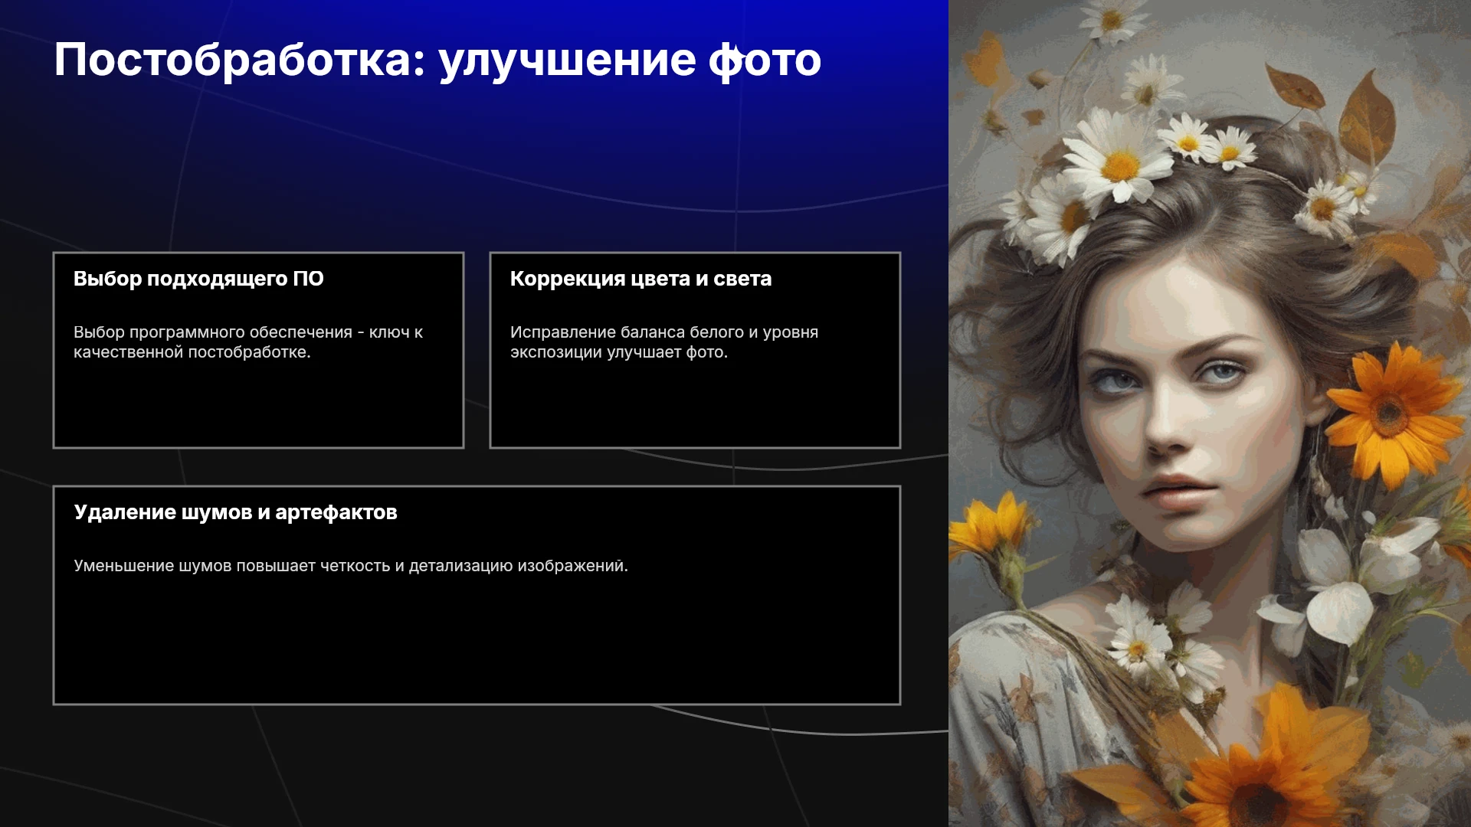Click the dark background below the bottom card
Viewport: 1471px width, 827px height.
click(x=475, y=766)
